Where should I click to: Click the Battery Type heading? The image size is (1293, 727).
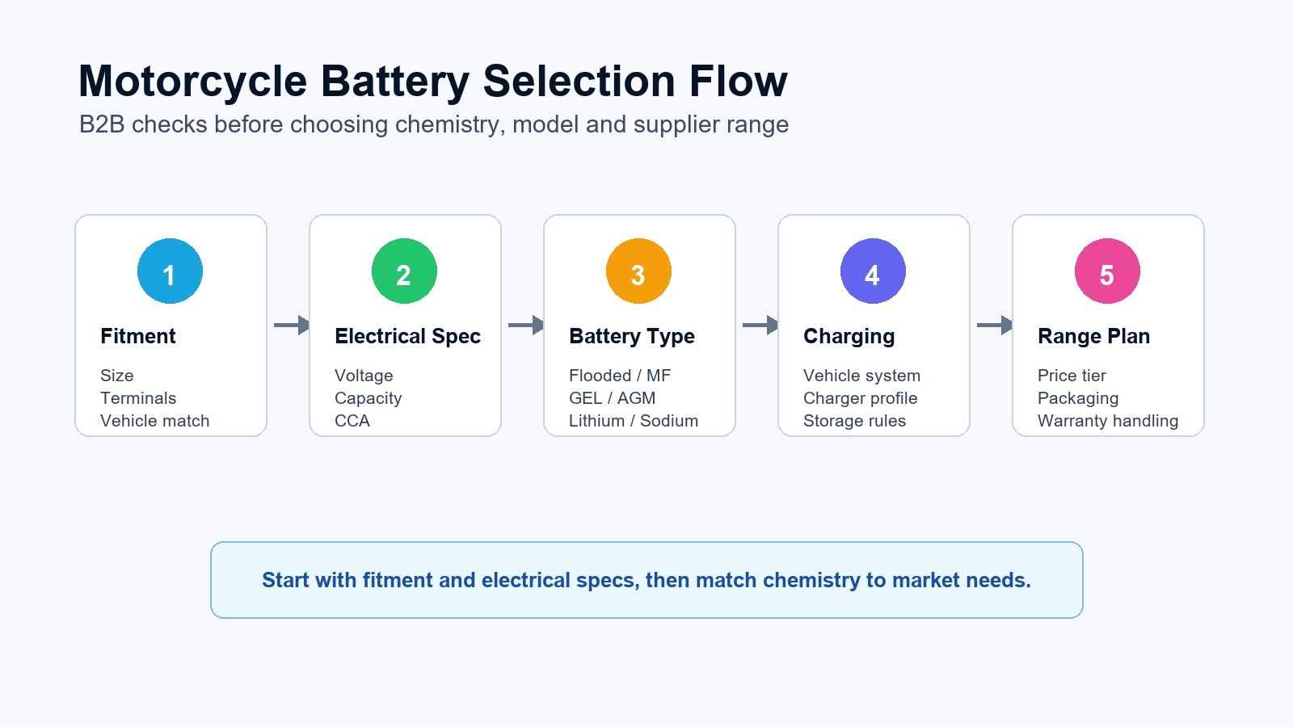(632, 336)
